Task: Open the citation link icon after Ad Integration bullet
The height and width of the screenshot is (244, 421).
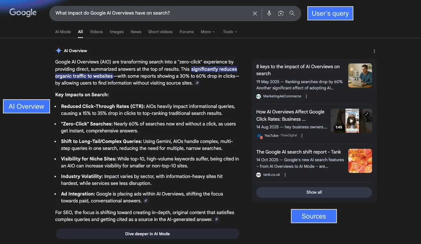Action: (x=146, y=201)
